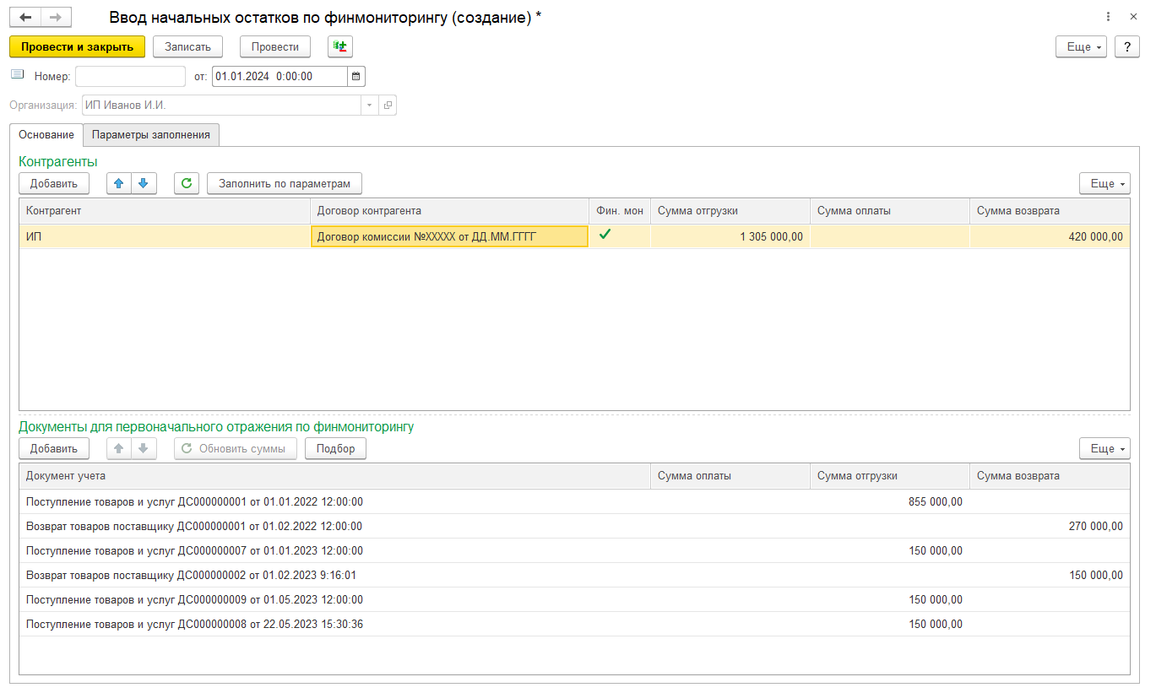Switch to the Основание tab
Image resolution: width=1156 pixels, height=693 pixels.
(46, 135)
